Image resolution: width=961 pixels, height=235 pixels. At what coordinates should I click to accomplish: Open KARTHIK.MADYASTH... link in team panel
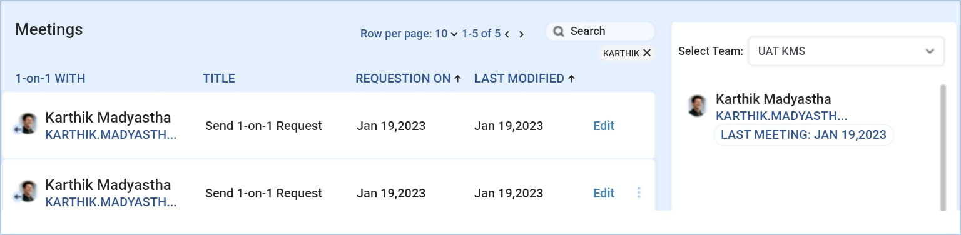pos(781,116)
